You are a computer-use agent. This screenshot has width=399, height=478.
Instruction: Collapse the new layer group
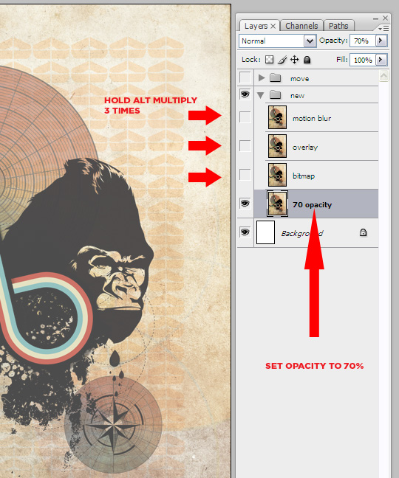260,95
